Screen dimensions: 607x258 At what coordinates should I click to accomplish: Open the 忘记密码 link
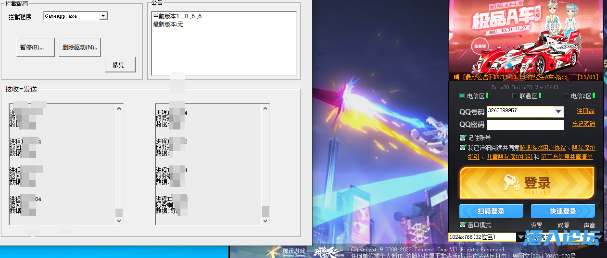tap(583, 124)
